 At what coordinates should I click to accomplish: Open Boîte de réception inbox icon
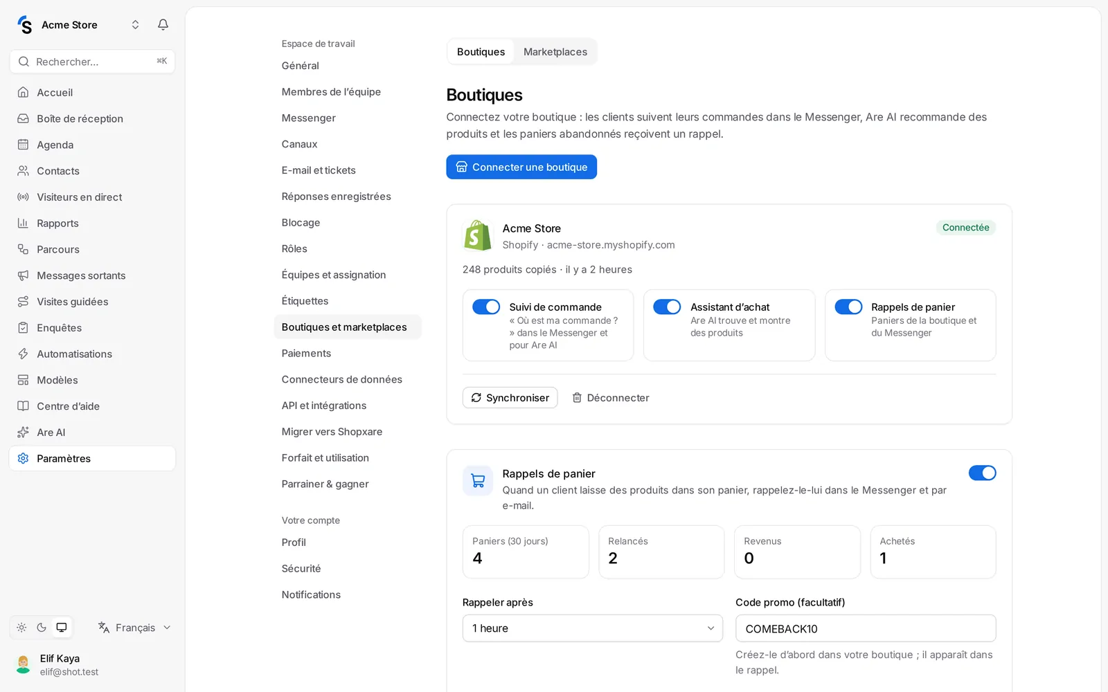23,118
